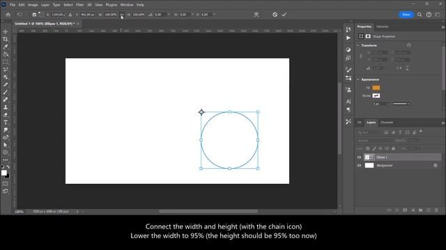Select the Path Selection arrow tool

pos(6,145)
